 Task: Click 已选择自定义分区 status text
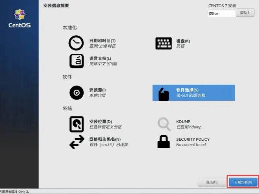106,127
